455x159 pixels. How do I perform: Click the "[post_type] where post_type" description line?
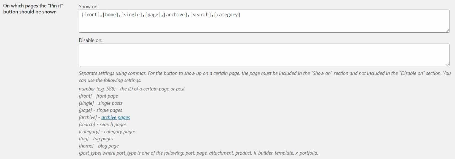point(198,153)
